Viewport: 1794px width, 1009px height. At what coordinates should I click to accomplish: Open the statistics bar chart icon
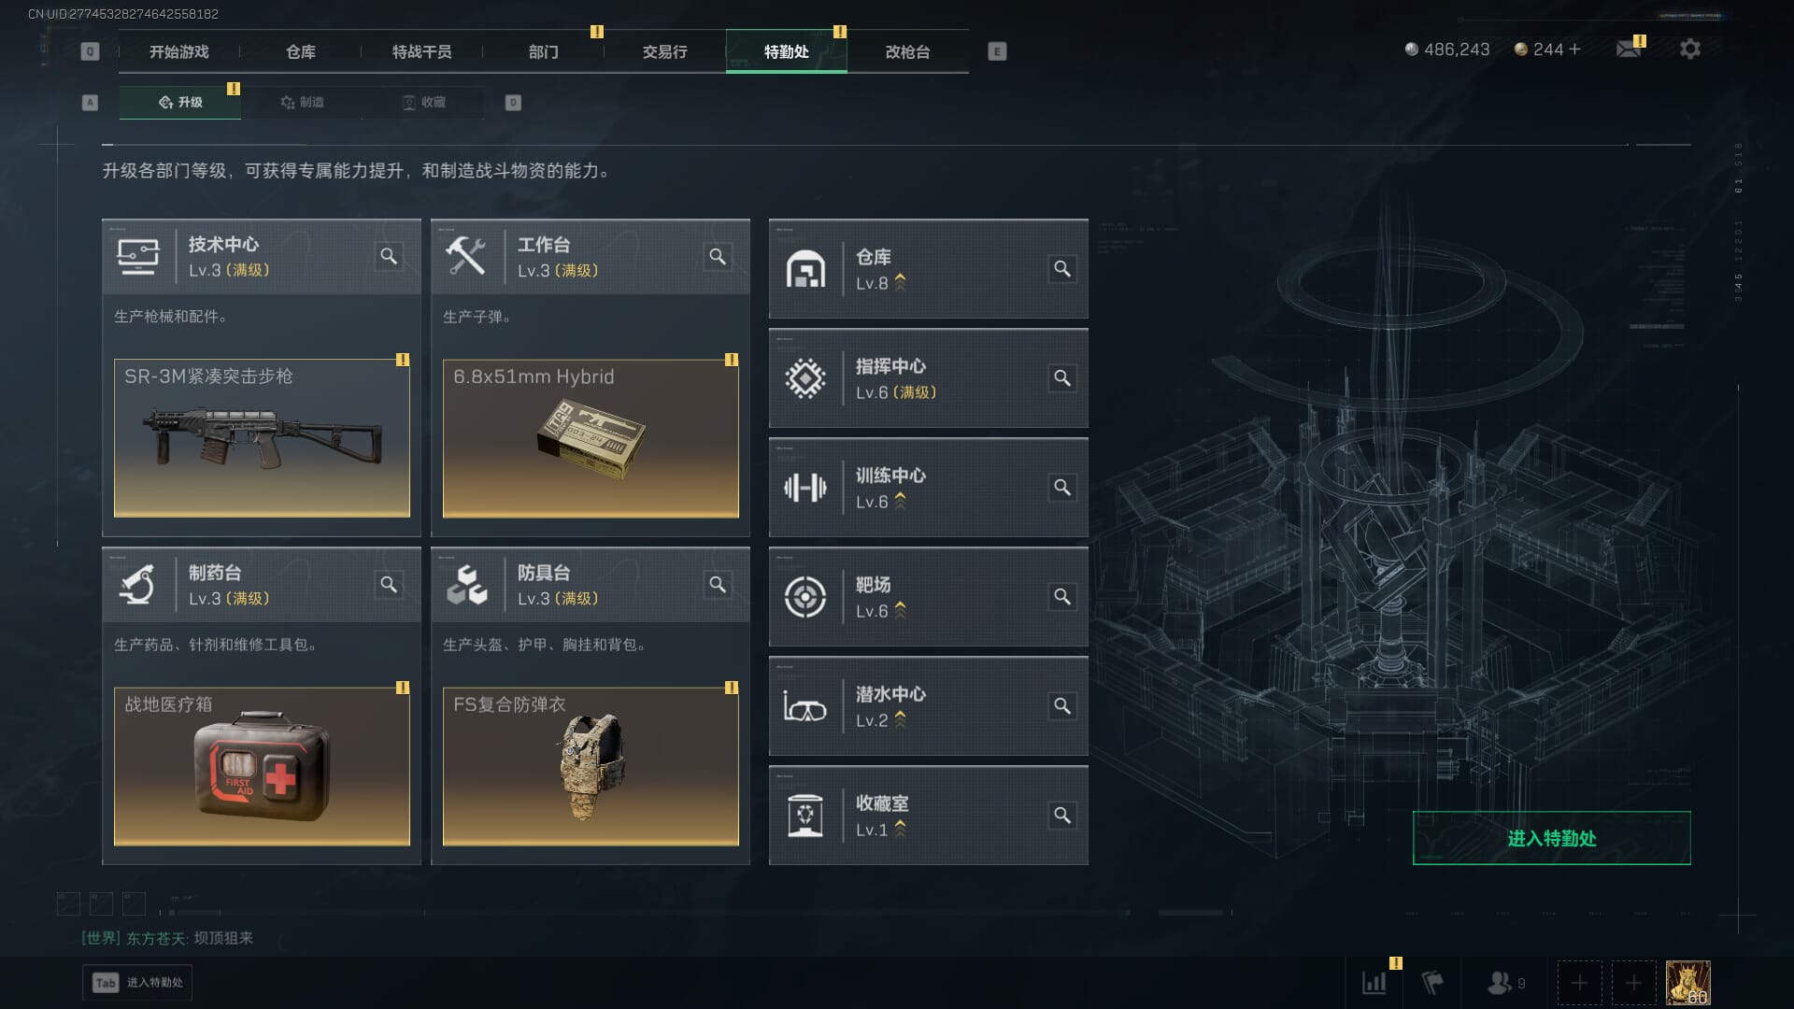[1374, 983]
